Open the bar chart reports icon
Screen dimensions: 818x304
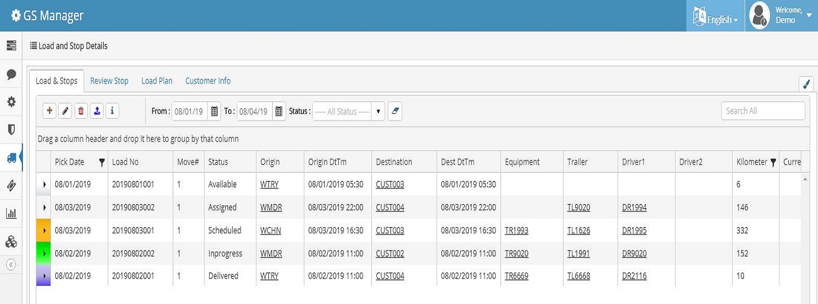[11, 213]
